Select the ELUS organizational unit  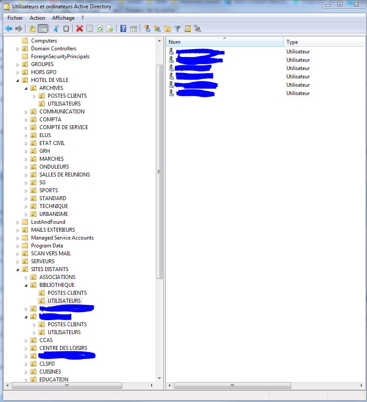click(x=45, y=135)
